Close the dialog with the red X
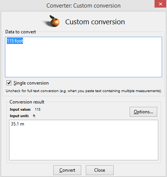Screen dimensions: 167x177 click(160, 4)
